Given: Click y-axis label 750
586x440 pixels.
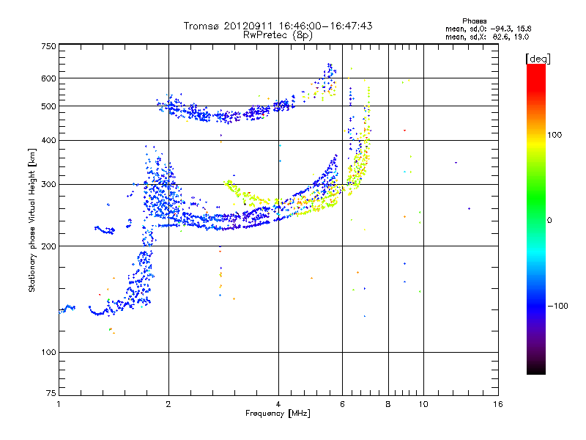Looking at the screenshot, I should click(49, 46).
